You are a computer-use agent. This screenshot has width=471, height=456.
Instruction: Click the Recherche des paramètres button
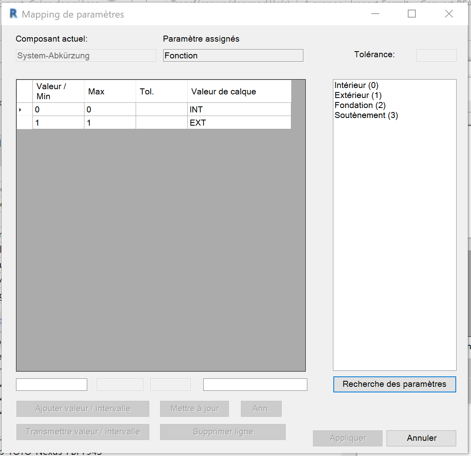(394, 384)
